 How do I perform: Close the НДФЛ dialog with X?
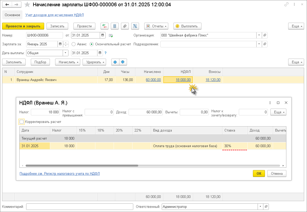(x=286, y=103)
